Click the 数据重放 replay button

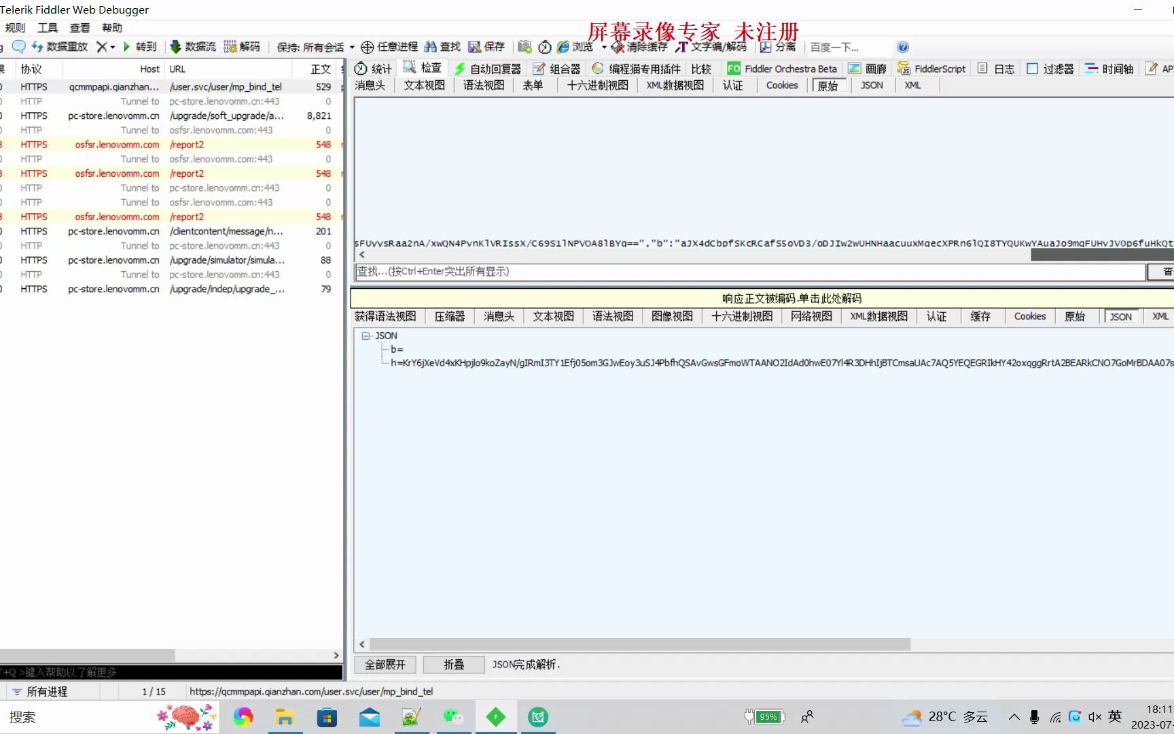click(60, 46)
